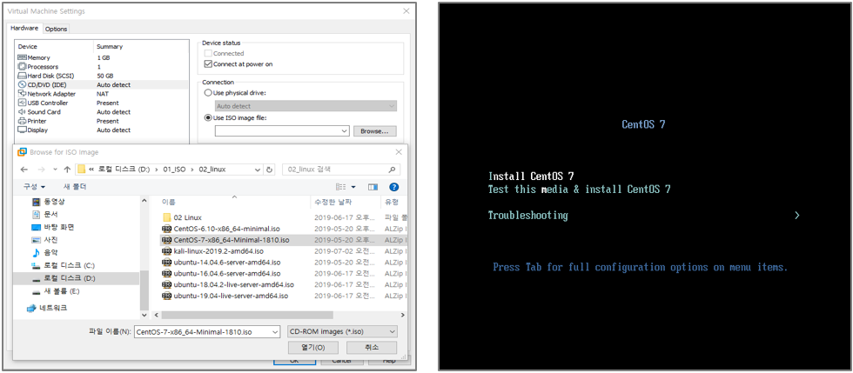Image resolution: width=853 pixels, height=373 pixels.
Task: Select ubuntu-16.04.6-server-amd64.iso file
Action: [227, 274]
